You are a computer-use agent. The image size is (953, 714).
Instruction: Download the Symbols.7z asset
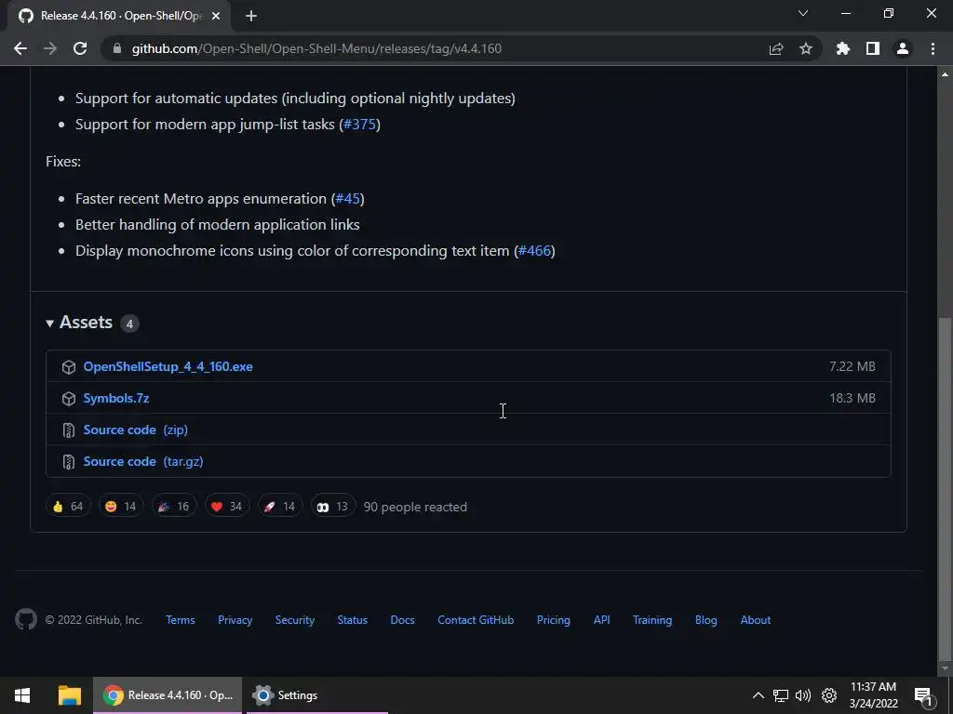click(x=116, y=398)
